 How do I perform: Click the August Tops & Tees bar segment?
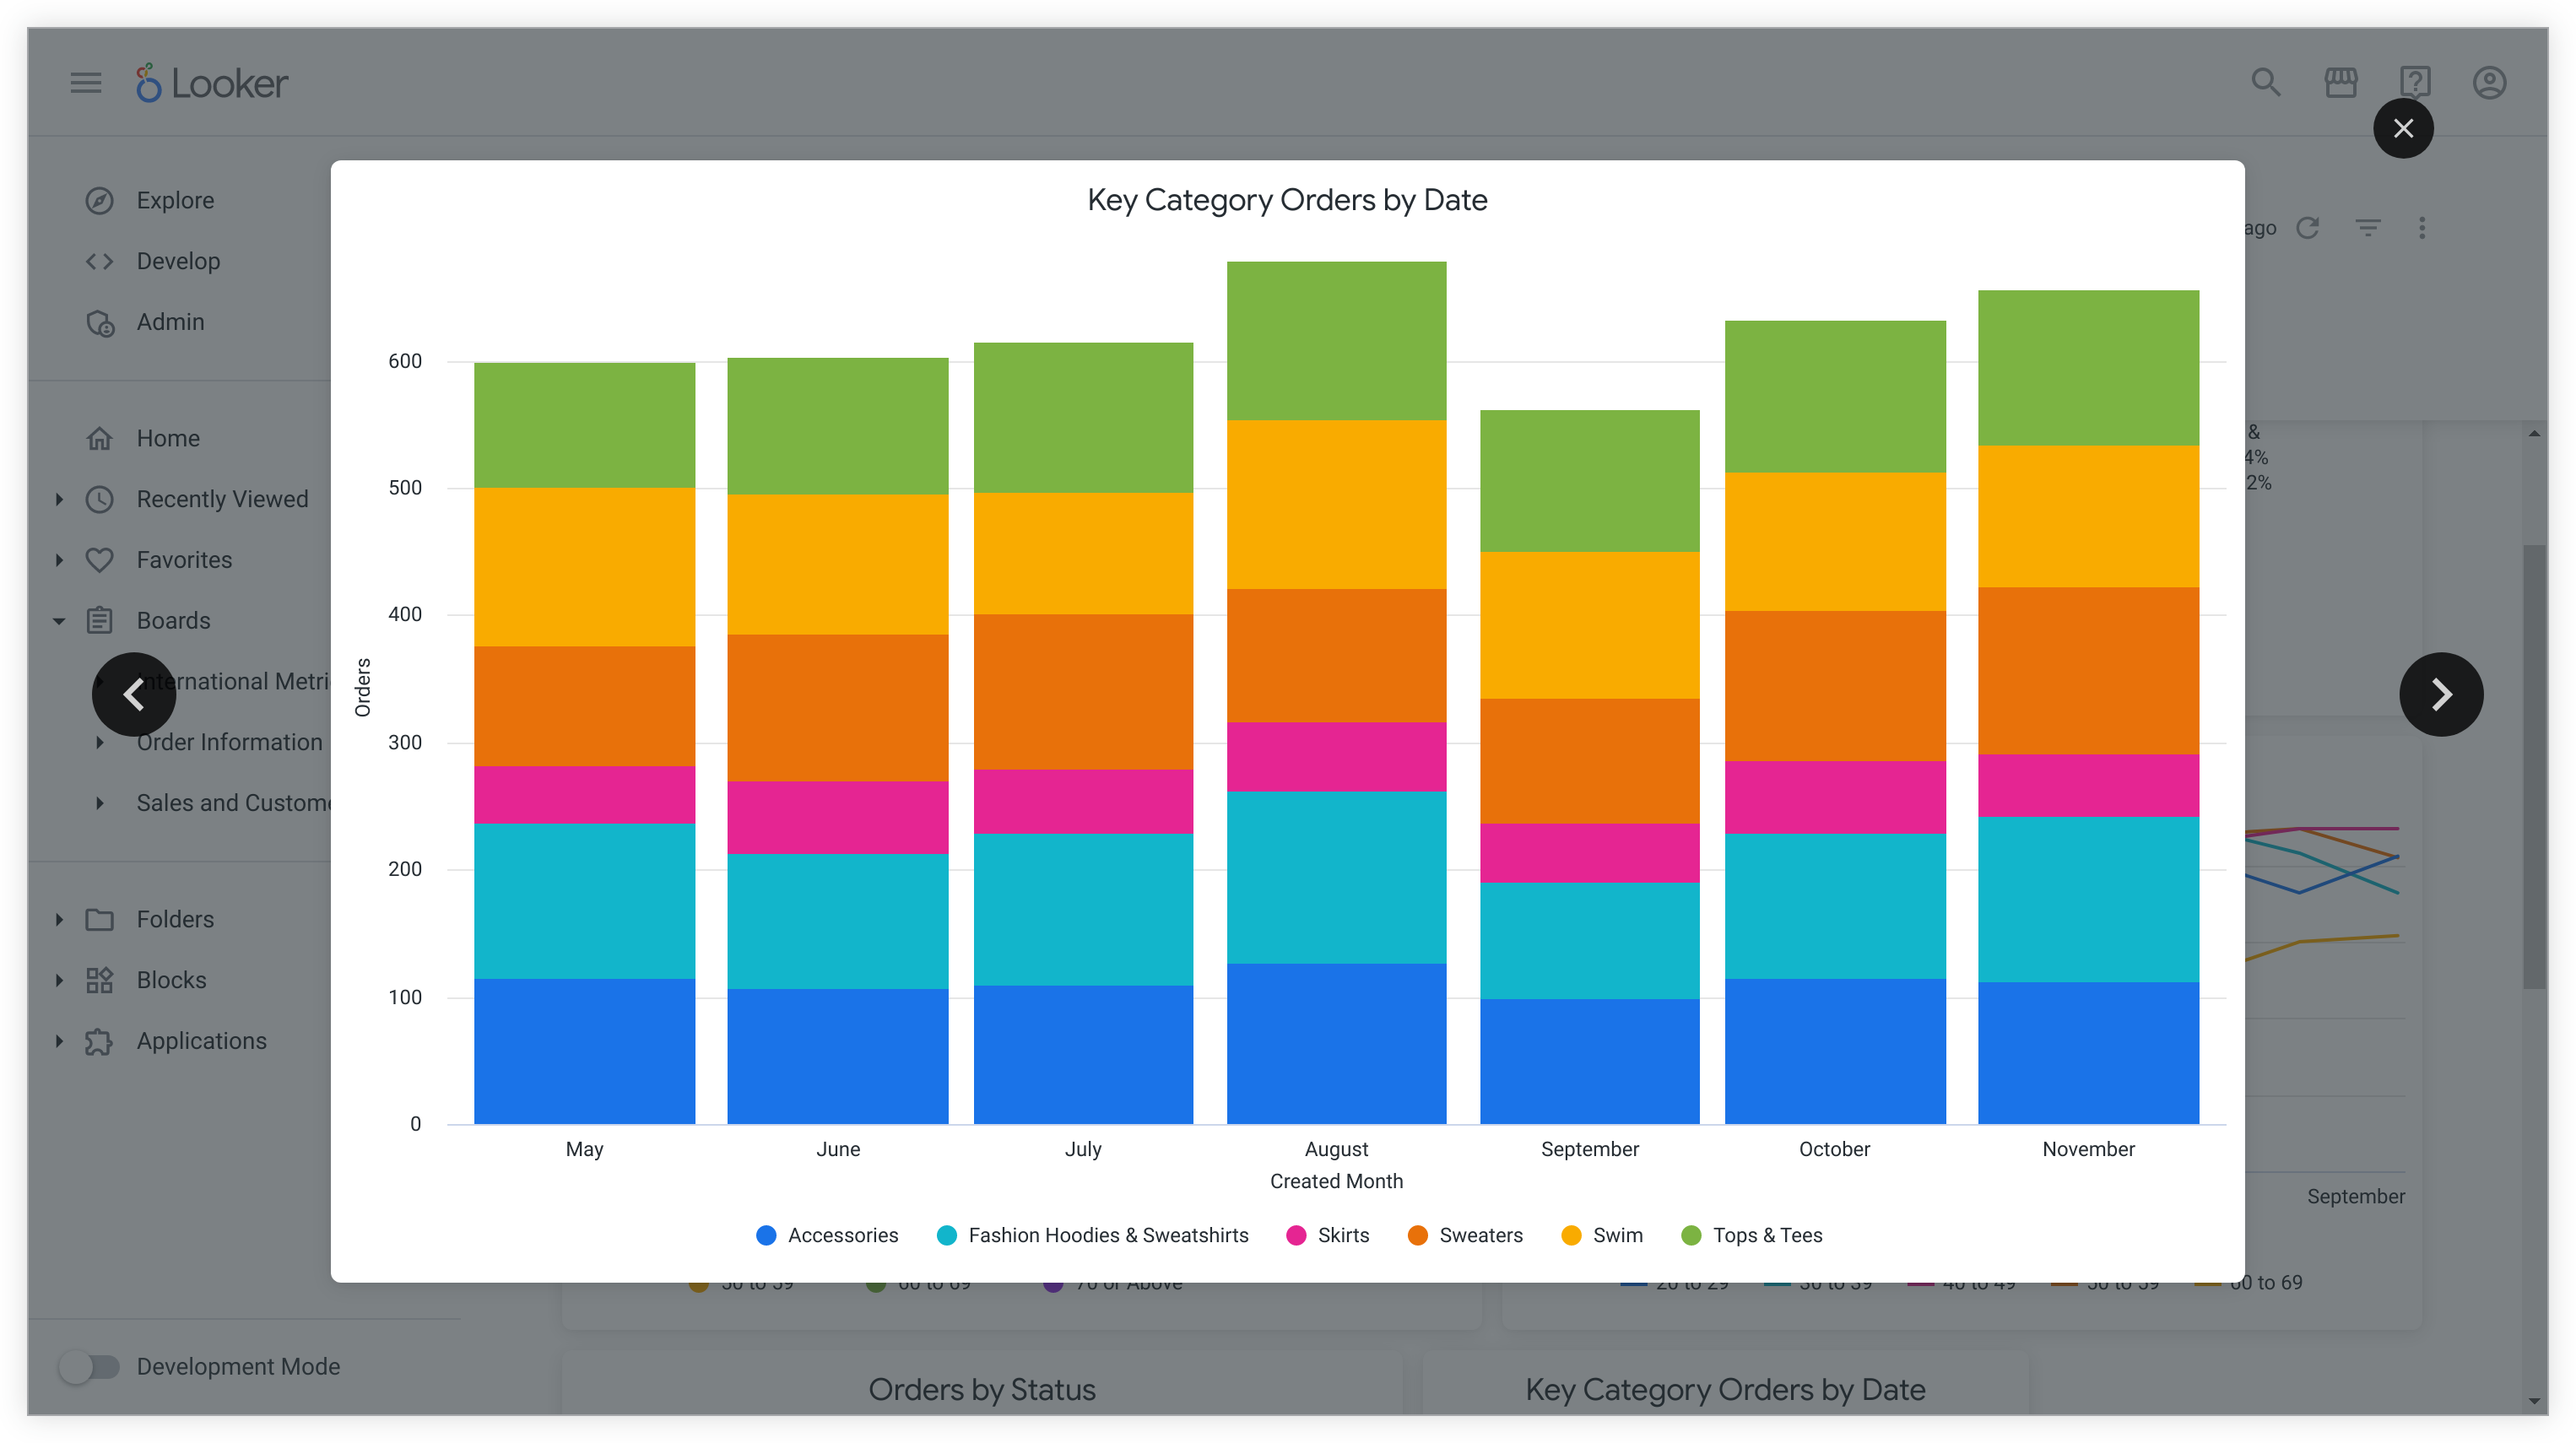pyautogui.click(x=1336, y=340)
